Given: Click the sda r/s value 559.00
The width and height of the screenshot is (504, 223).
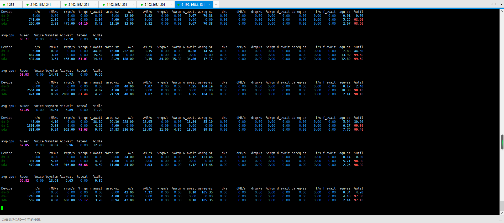Looking at the screenshot, I should point(34,200).
